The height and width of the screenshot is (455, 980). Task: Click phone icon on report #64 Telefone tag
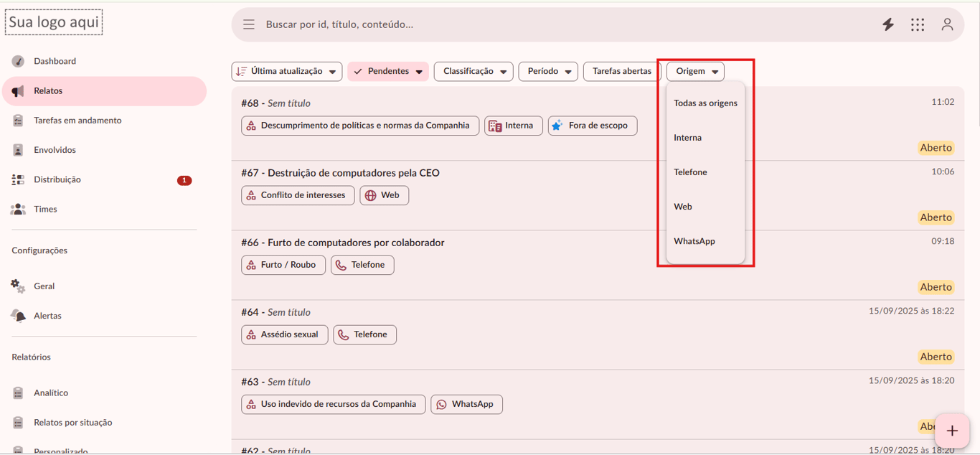pos(343,334)
